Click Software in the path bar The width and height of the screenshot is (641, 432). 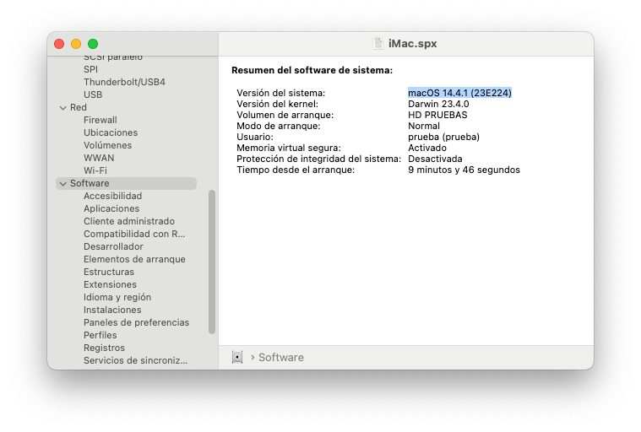click(x=281, y=358)
